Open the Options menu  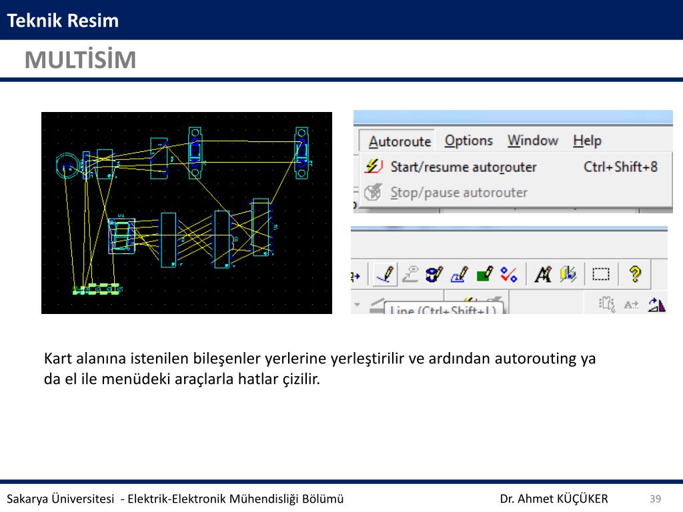point(469,141)
